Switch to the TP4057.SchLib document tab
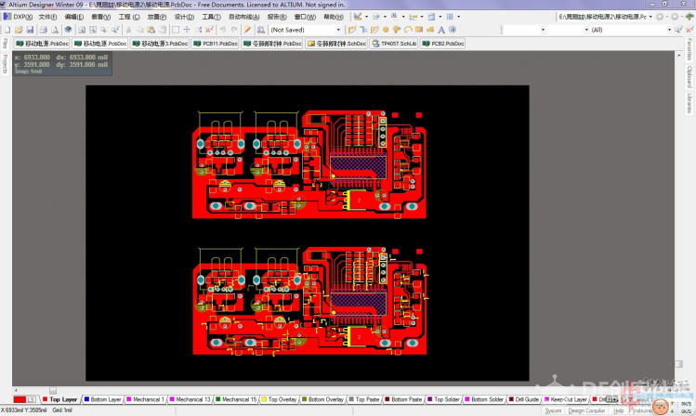This screenshot has height=416, width=696. 394,44
